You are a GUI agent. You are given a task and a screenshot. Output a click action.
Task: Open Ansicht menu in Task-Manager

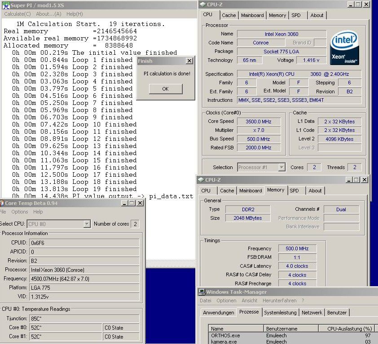point(250,300)
